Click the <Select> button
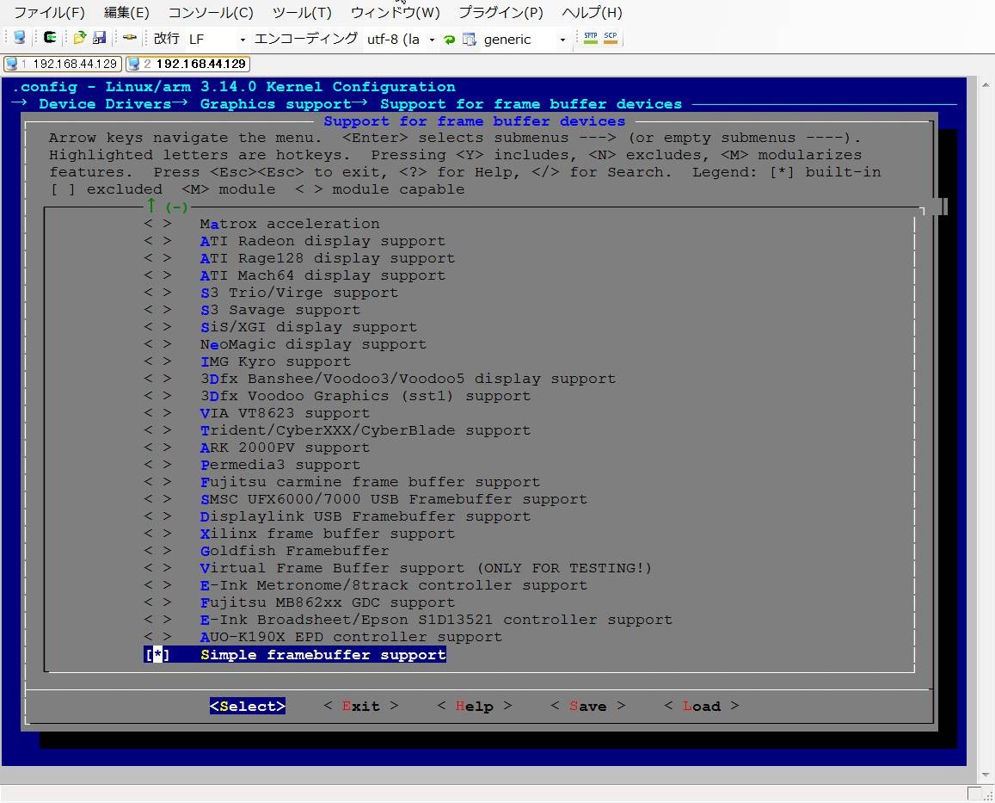This screenshot has height=803, width=995. click(248, 707)
